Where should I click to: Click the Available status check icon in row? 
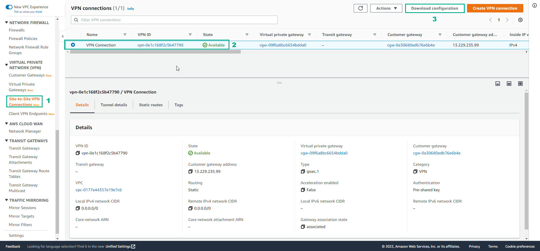pos(205,45)
